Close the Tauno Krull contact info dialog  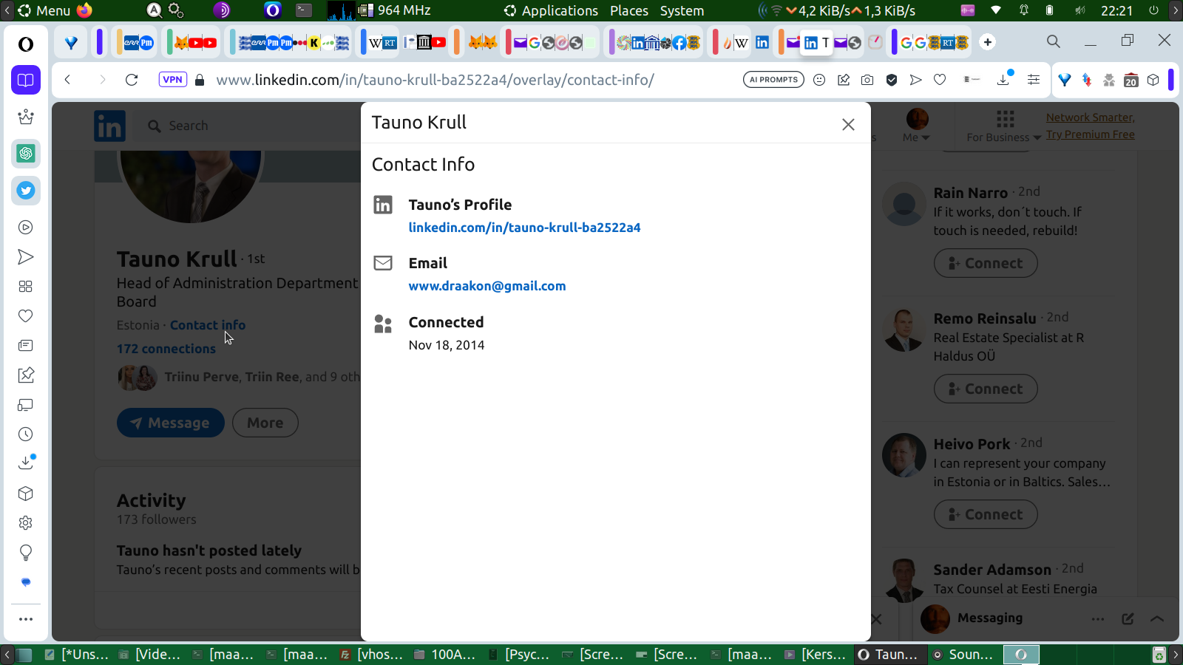pyautogui.click(x=848, y=125)
